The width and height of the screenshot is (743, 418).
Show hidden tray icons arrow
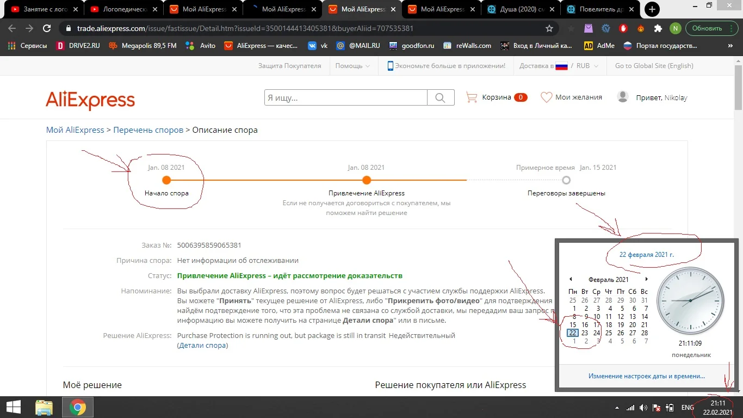617,408
